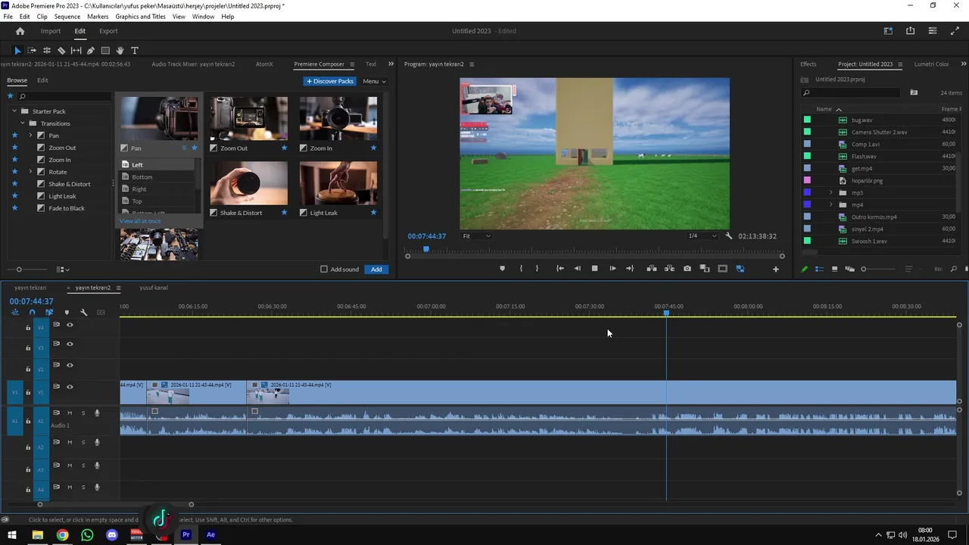
Task: Click the Discover Packs button
Action: [330, 81]
